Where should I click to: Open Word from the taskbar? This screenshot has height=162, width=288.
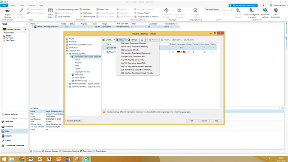tap(31, 159)
